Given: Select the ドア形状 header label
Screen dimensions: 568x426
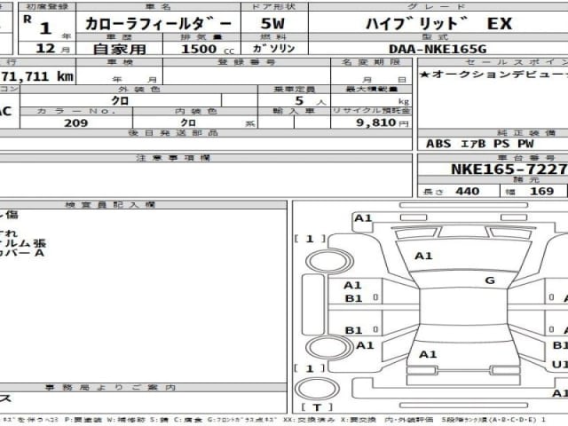Looking at the screenshot, I should pyautogui.click(x=274, y=6).
